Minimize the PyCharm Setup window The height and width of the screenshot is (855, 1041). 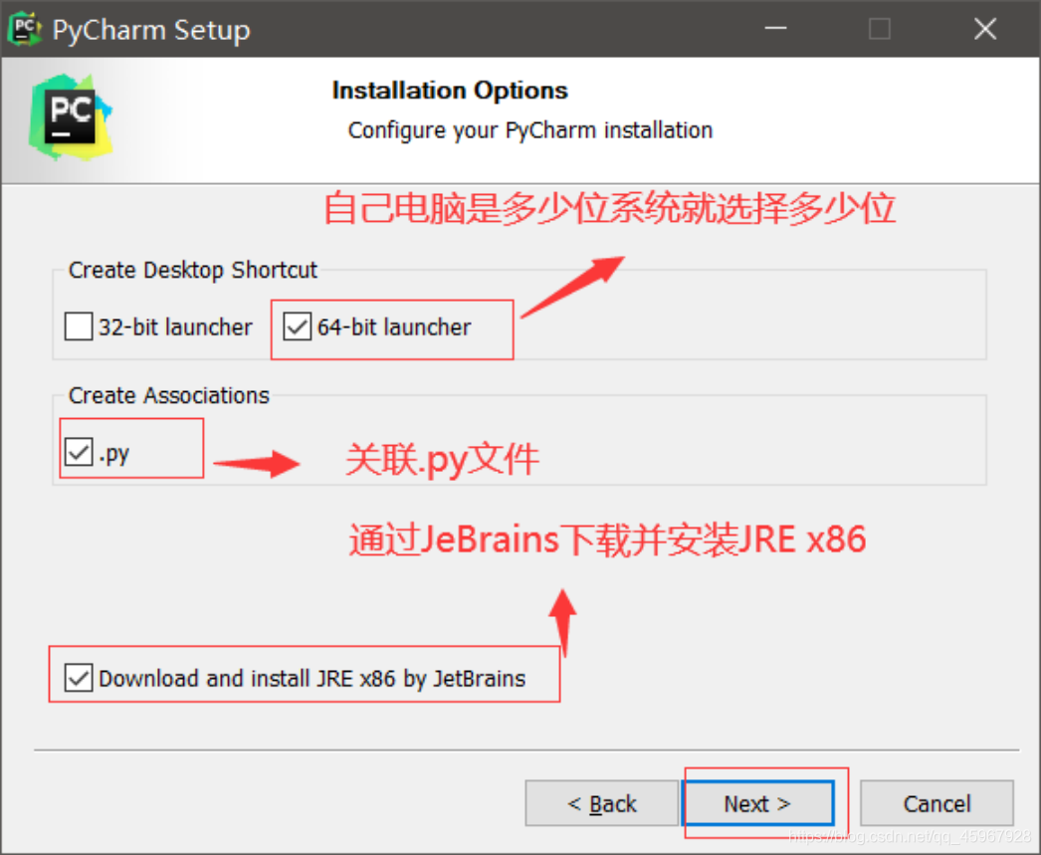[775, 29]
